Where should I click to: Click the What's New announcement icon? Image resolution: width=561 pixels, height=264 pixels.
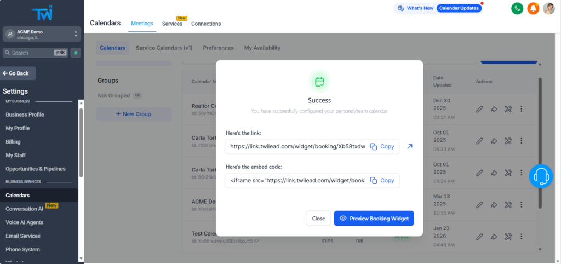(x=401, y=8)
